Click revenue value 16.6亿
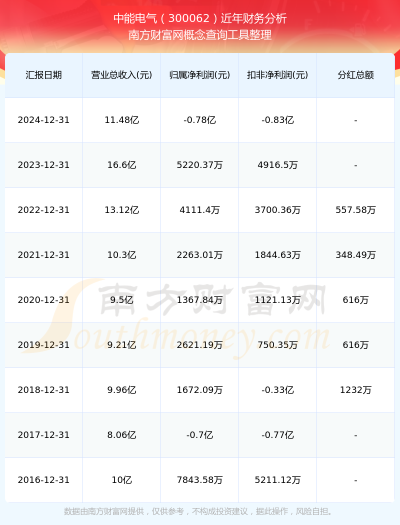400x525 pixels. [122, 165]
